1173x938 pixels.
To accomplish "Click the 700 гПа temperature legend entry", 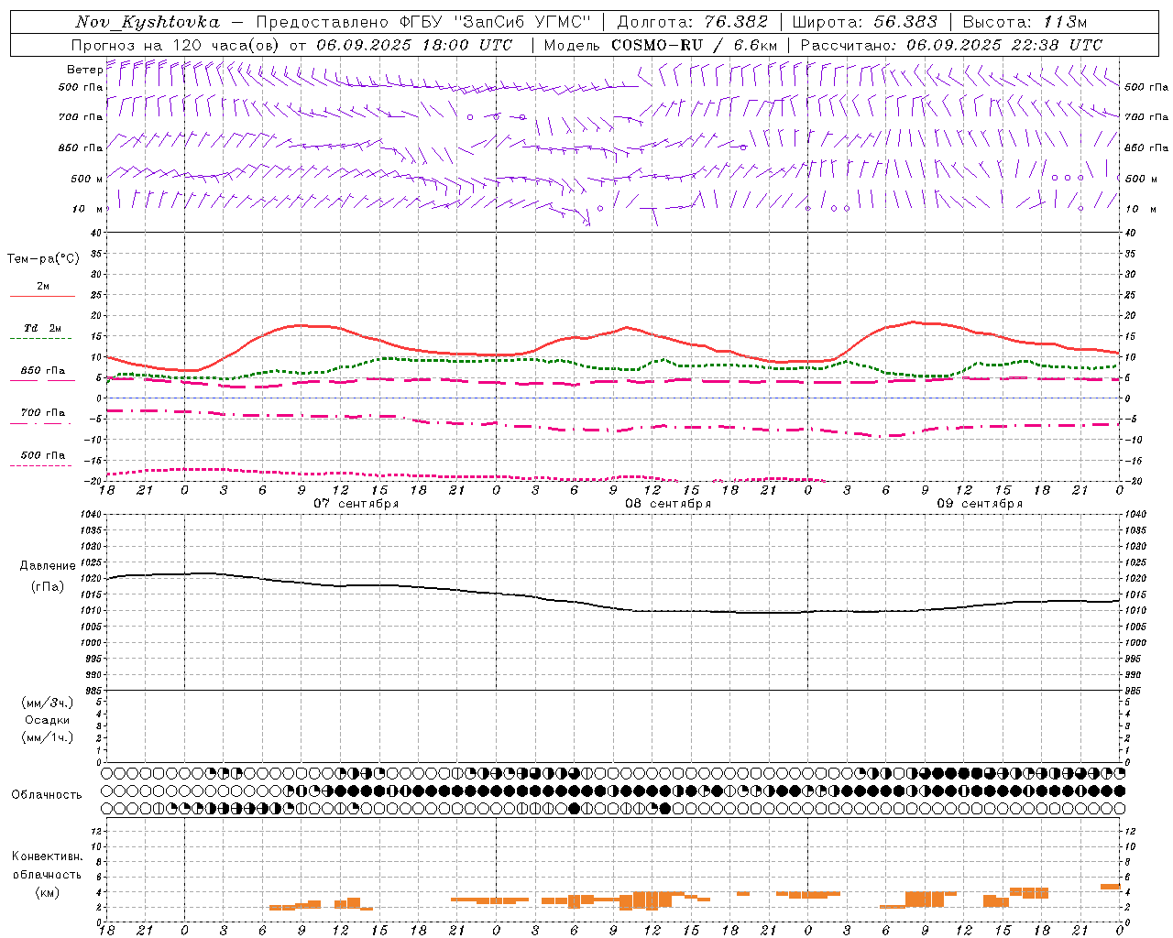I will [43, 413].
